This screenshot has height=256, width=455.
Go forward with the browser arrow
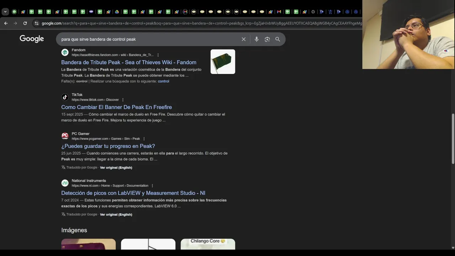(15, 23)
